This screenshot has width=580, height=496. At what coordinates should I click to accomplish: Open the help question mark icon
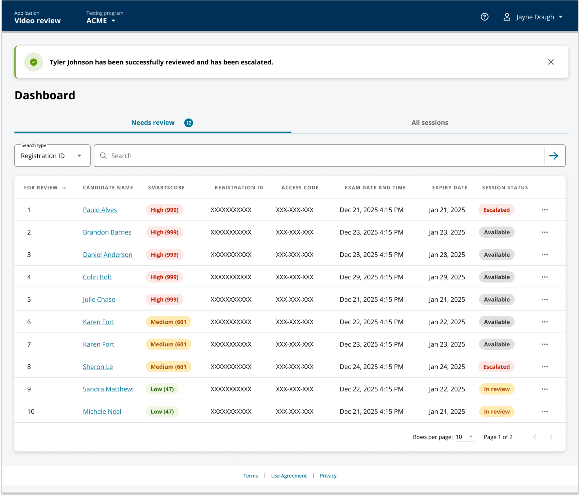485,17
